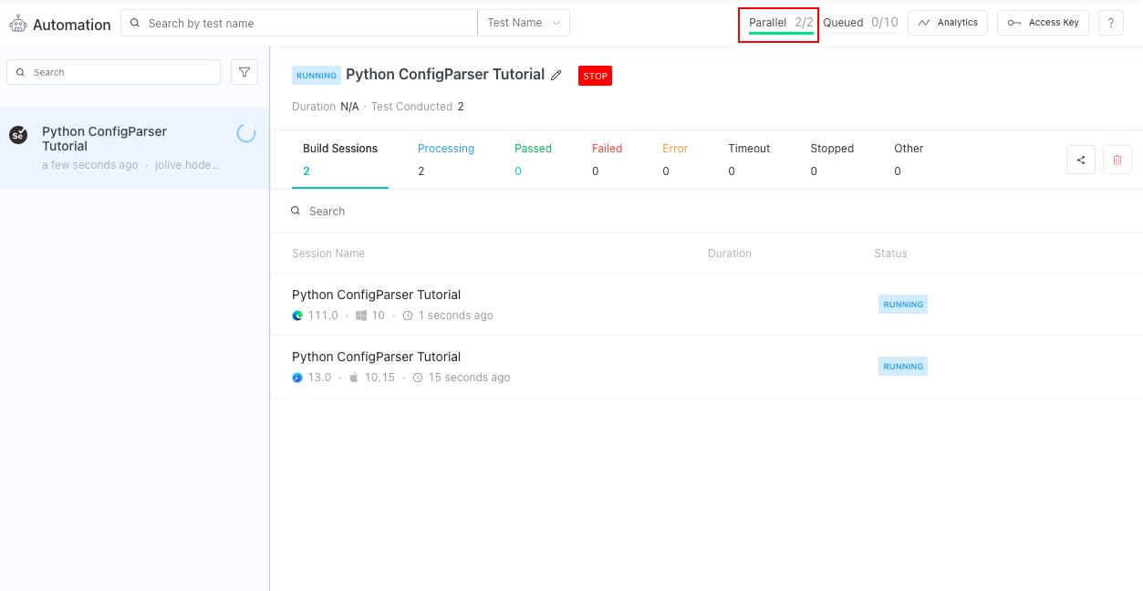Screen dimensions: 1143x591
Task: Click the Selenium icon beside the build name
Action: coord(18,135)
